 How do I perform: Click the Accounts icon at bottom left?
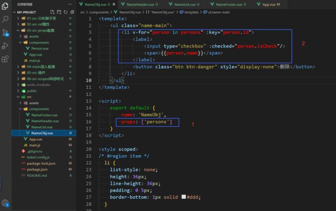click(5, 203)
